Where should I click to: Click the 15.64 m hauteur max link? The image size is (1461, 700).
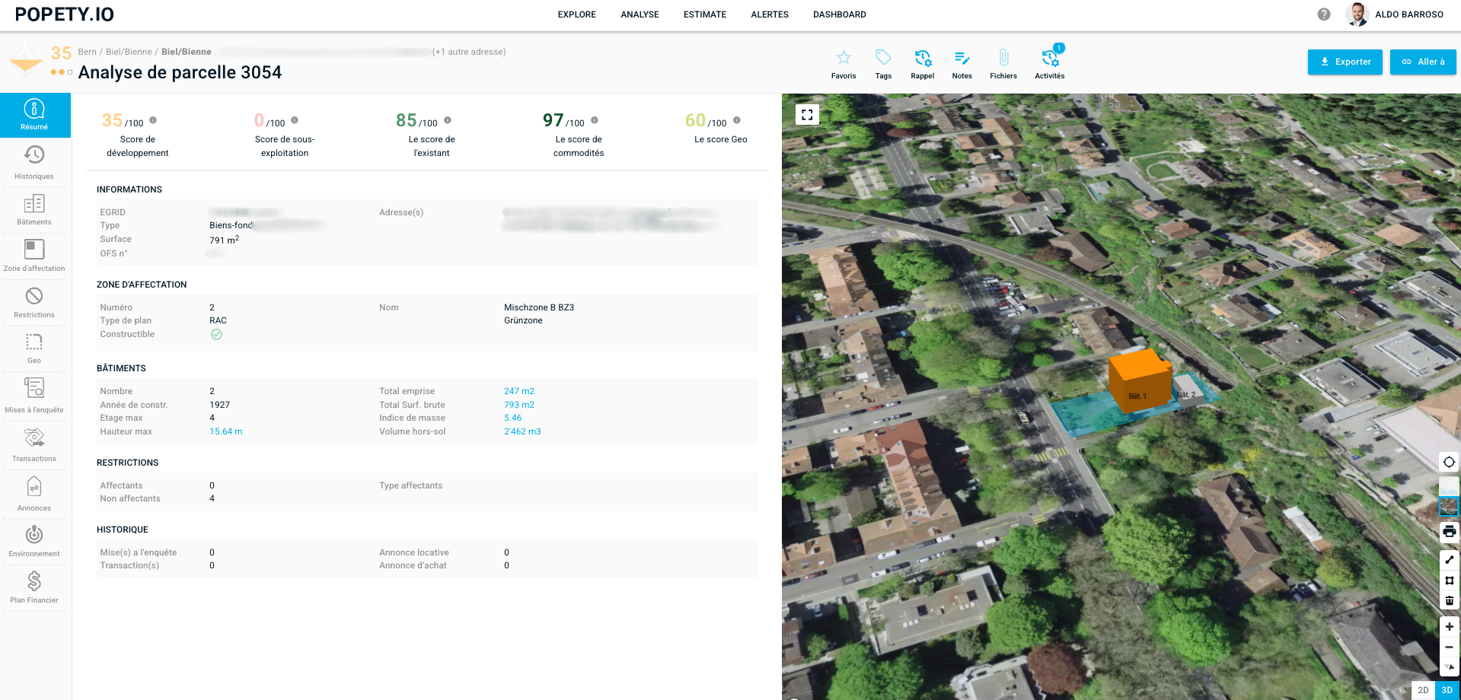pyautogui.click(x=225, y=431)
